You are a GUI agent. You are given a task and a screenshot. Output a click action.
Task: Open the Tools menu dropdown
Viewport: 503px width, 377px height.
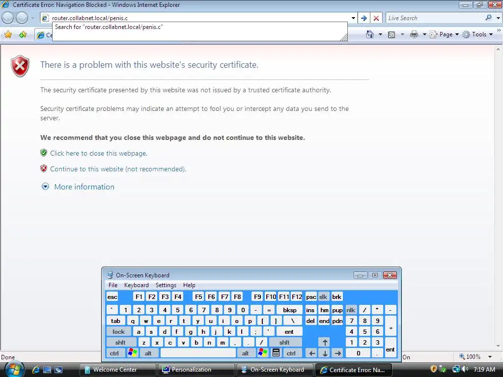pyautogui.click(x=477, y=34)
